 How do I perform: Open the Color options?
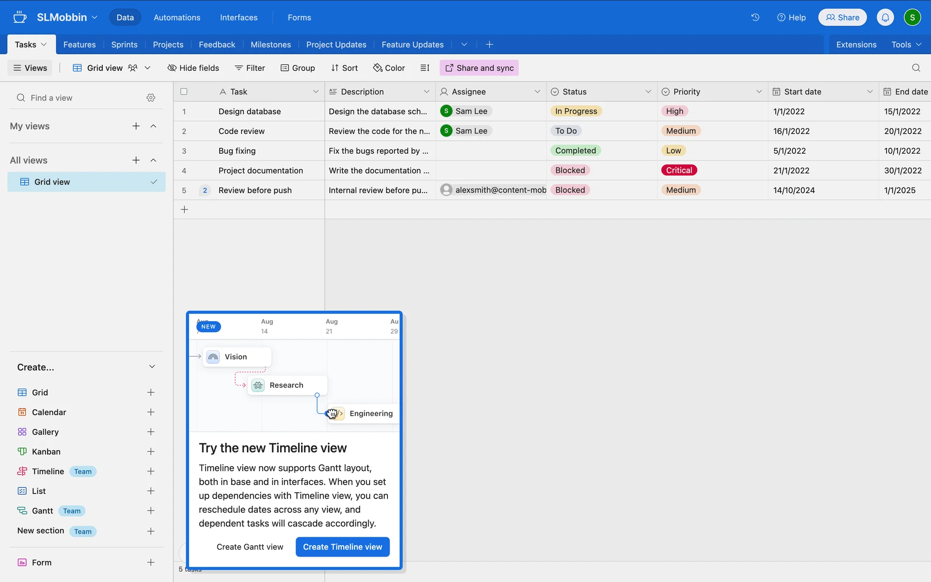pyautogui.click(x=389, y=68)
